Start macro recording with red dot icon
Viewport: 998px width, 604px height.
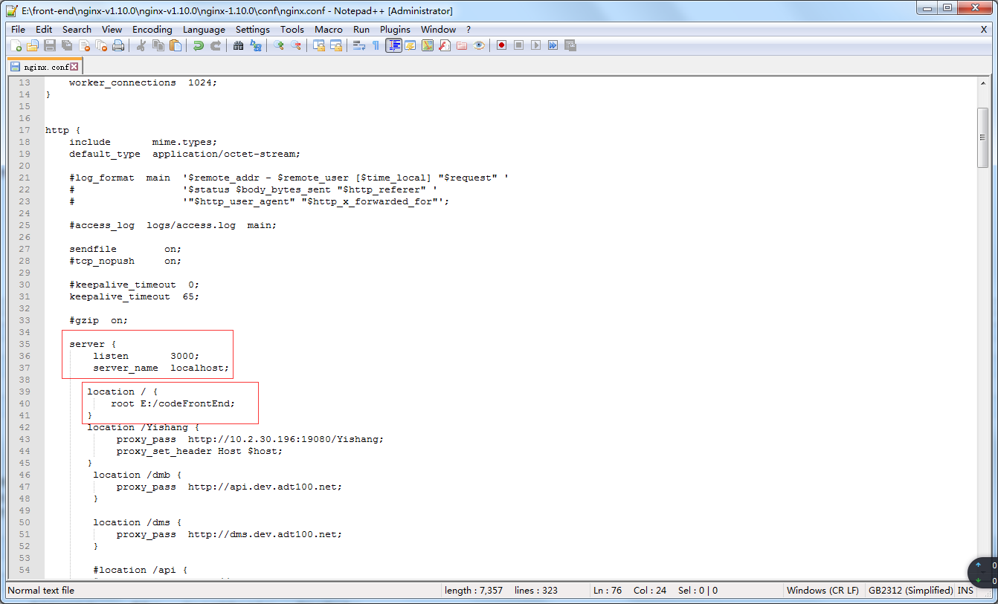tap(502, 45)
